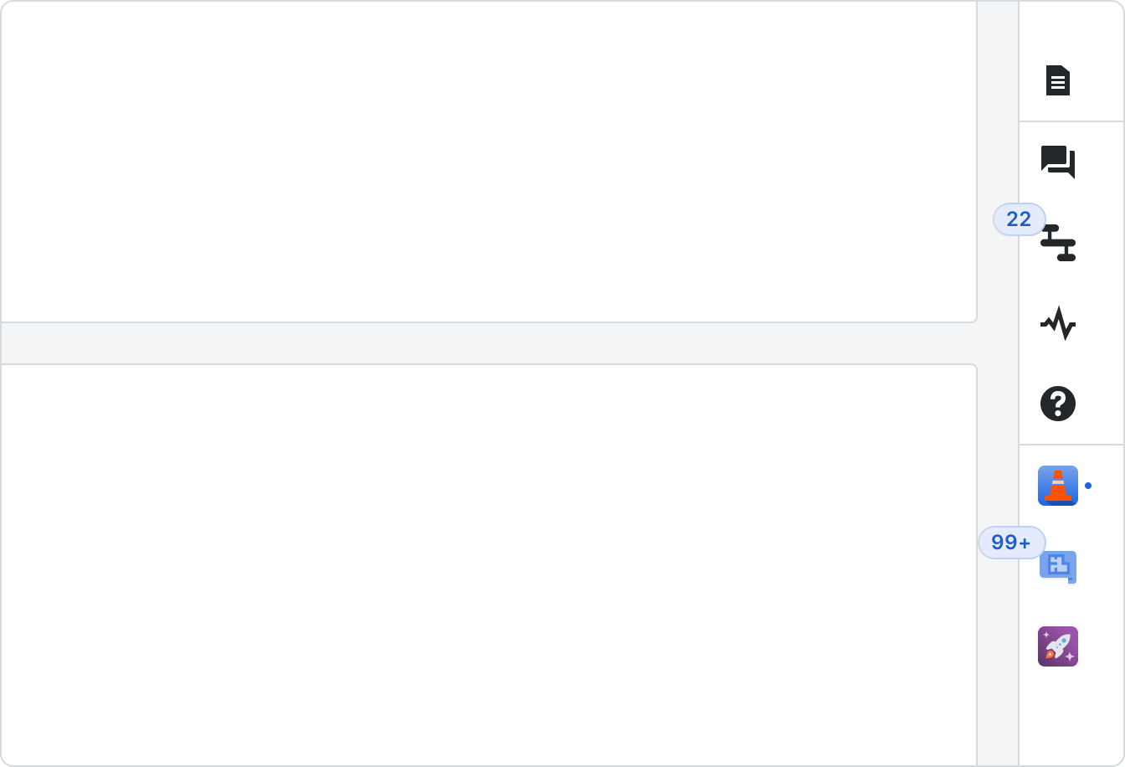Click the help question mark icon

tap(1058, 404)
